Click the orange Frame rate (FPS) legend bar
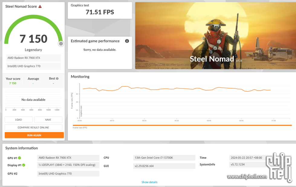Viewport: 296px width, 187px height. (182, 125)
